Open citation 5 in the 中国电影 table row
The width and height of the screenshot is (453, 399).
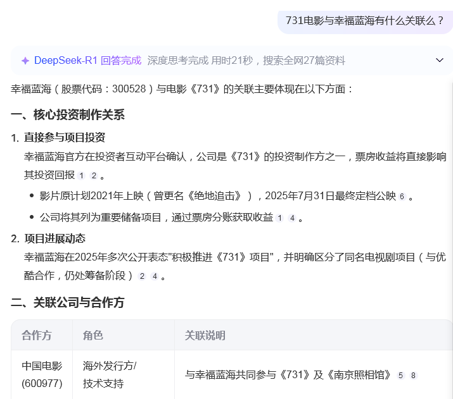pos(400,375)
